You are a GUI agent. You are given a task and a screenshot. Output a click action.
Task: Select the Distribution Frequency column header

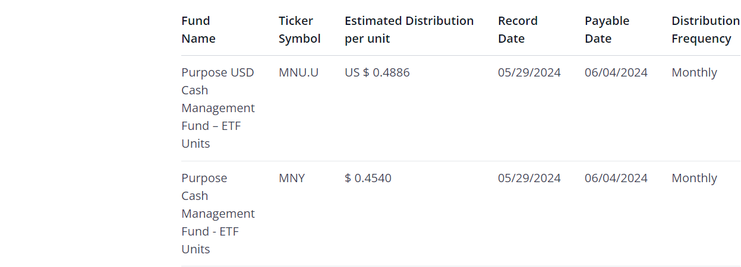pyautogui.click(x=705, y=30)
